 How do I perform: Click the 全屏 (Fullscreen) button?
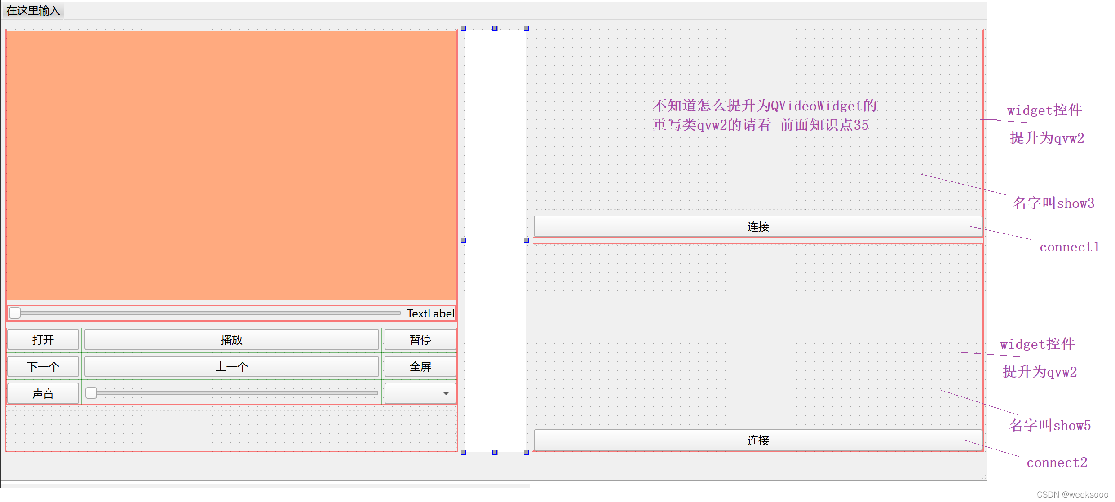pos(420,367)
